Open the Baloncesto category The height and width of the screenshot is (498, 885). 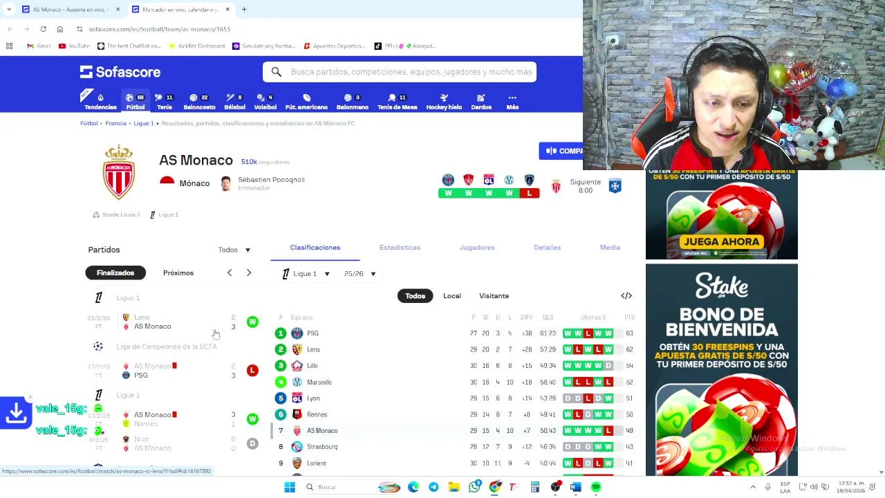coord(199,102)
